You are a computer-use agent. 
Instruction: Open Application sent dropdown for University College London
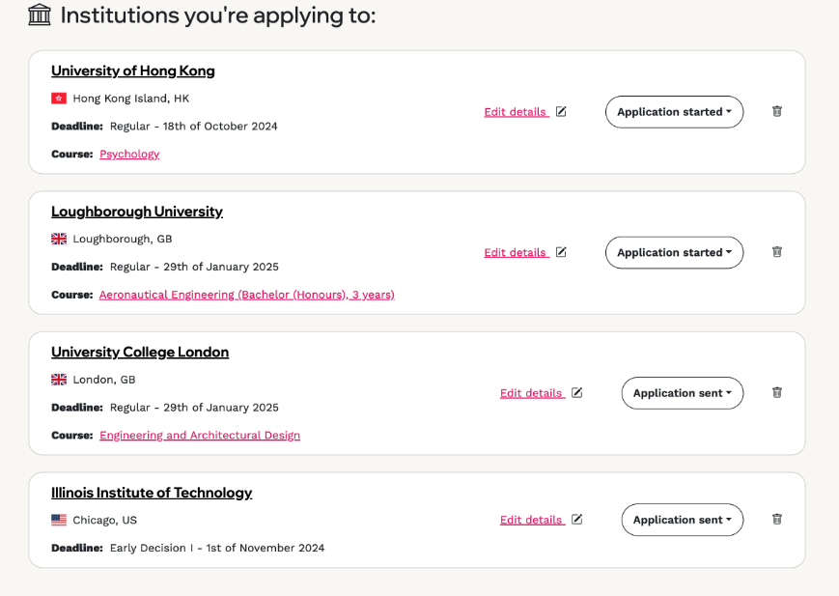(x=683, y=393)
